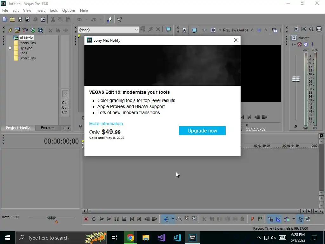Click Copy Snapshot to Clipboard icon
This screenshot has width=325, height=244.
[275, 30]
